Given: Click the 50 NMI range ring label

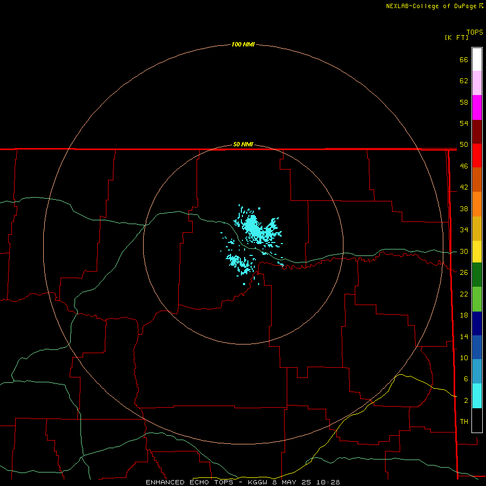Looking at the screenshot, I should coord(243,144).
